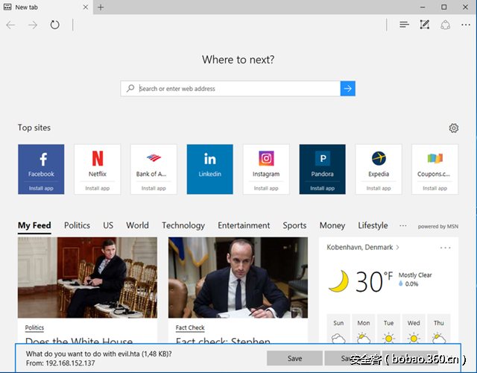477x373 pixels.
Task: Click the Refresh page icon
Action: pyautogui.click(x=54, y=25)
